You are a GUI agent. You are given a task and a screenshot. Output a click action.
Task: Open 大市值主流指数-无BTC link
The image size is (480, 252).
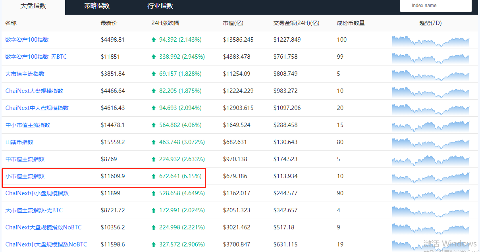(34, 210)
